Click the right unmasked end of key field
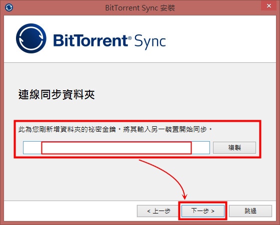Screen dimensions: 280x225 (200, 148)
